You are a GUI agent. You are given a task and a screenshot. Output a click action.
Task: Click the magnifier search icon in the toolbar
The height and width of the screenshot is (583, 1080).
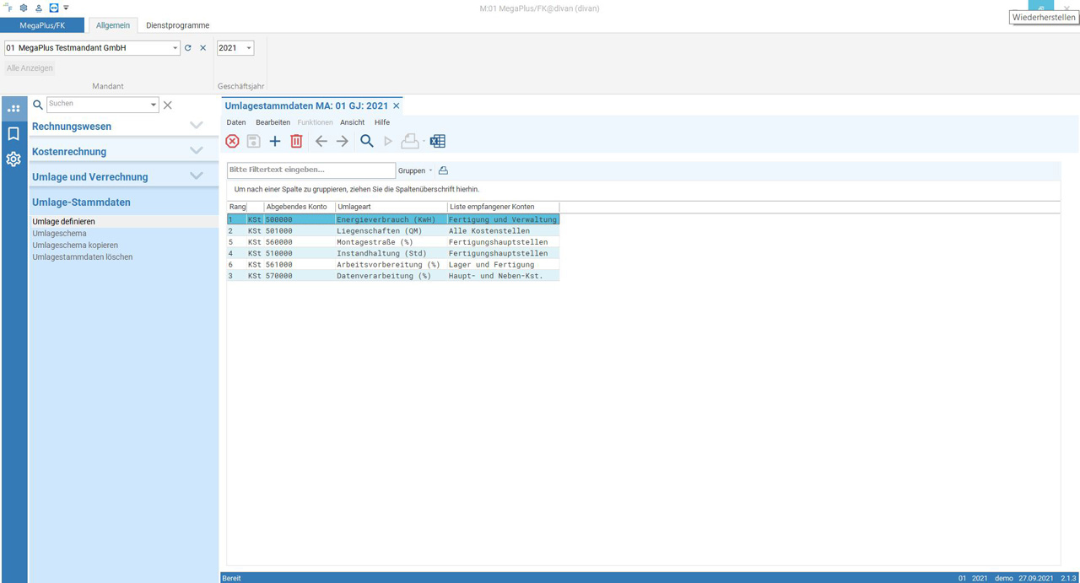[x=367, y=141]
